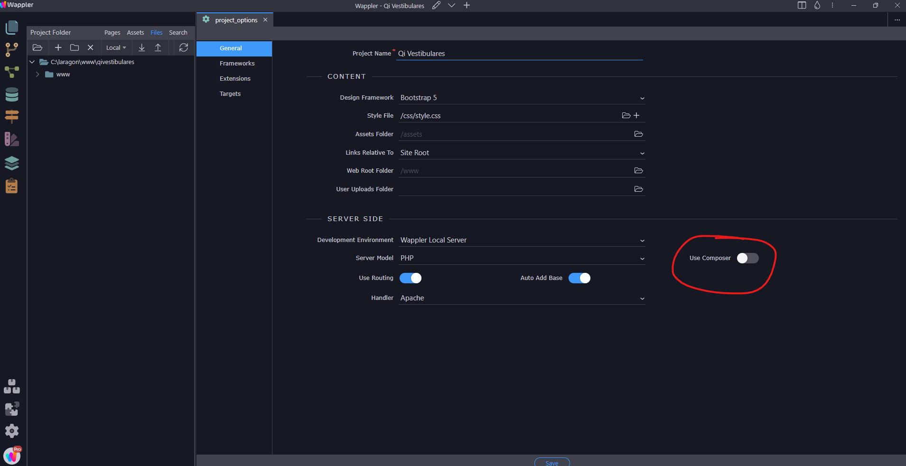This screenshot has width=906, height=466.
Task: Turn off Auto Add Base toggle
Action: click(579, 278)
